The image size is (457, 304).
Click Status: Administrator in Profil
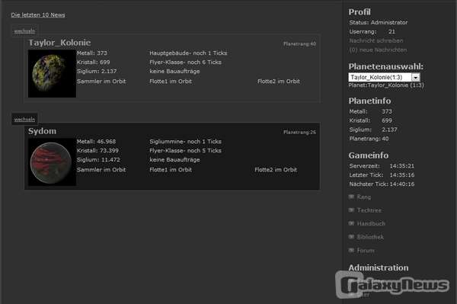[379, 22]
